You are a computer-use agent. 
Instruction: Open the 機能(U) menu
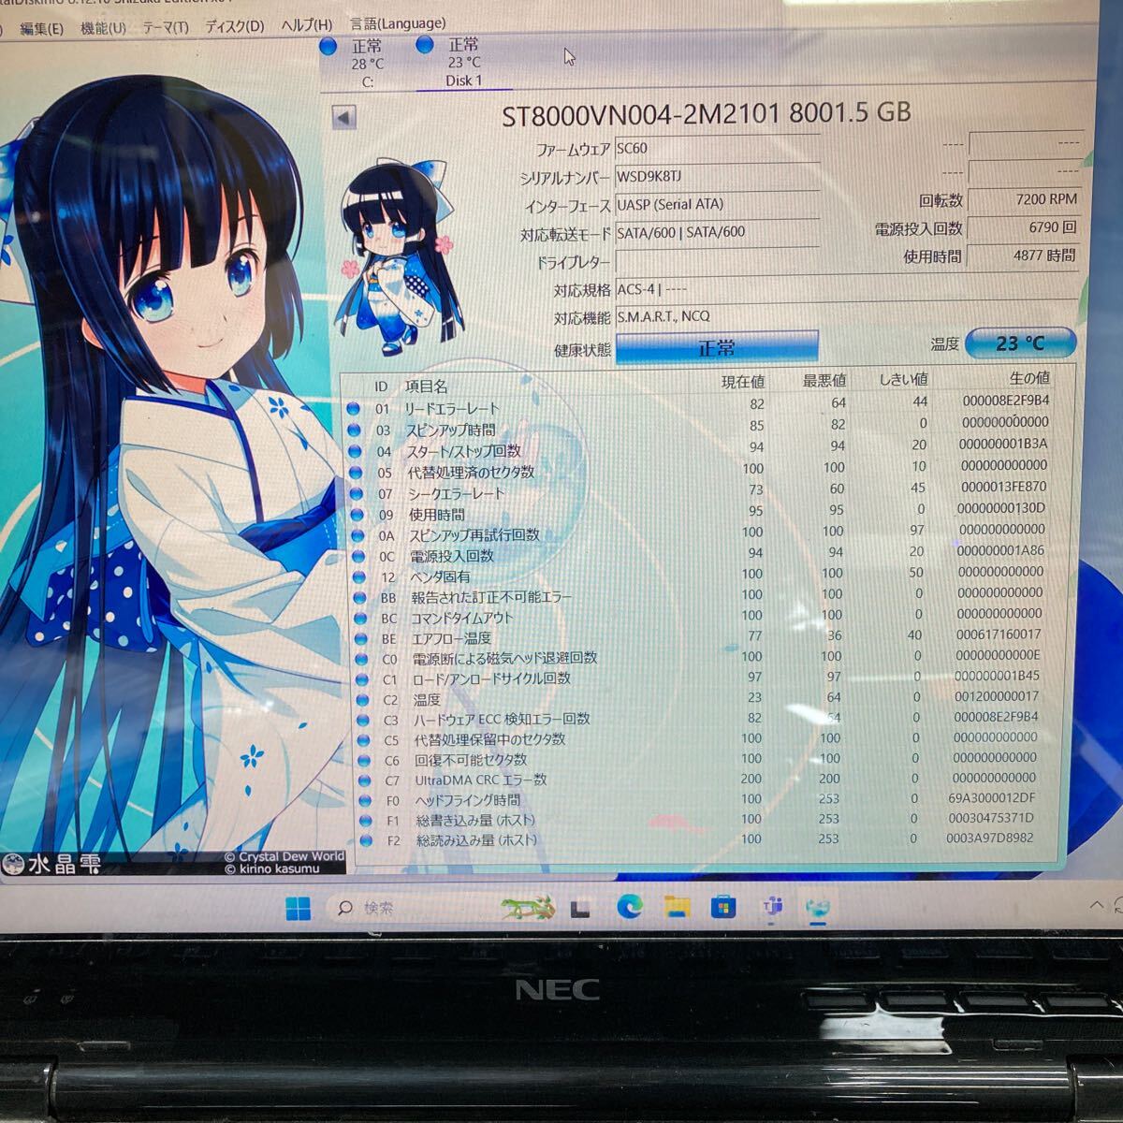103,28
